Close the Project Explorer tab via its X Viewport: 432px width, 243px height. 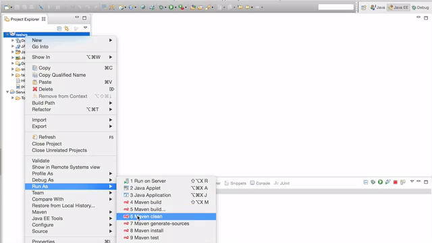pyautogui.click(x=43, y=19)
